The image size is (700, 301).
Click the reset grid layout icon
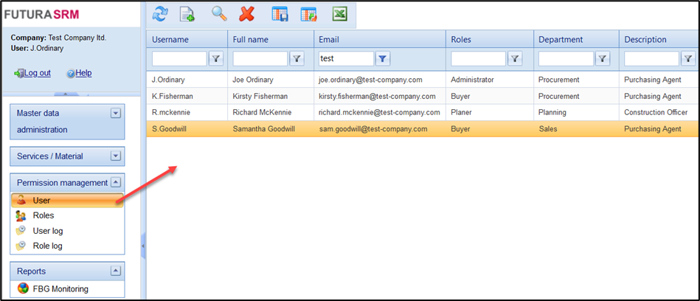[308, 14]
